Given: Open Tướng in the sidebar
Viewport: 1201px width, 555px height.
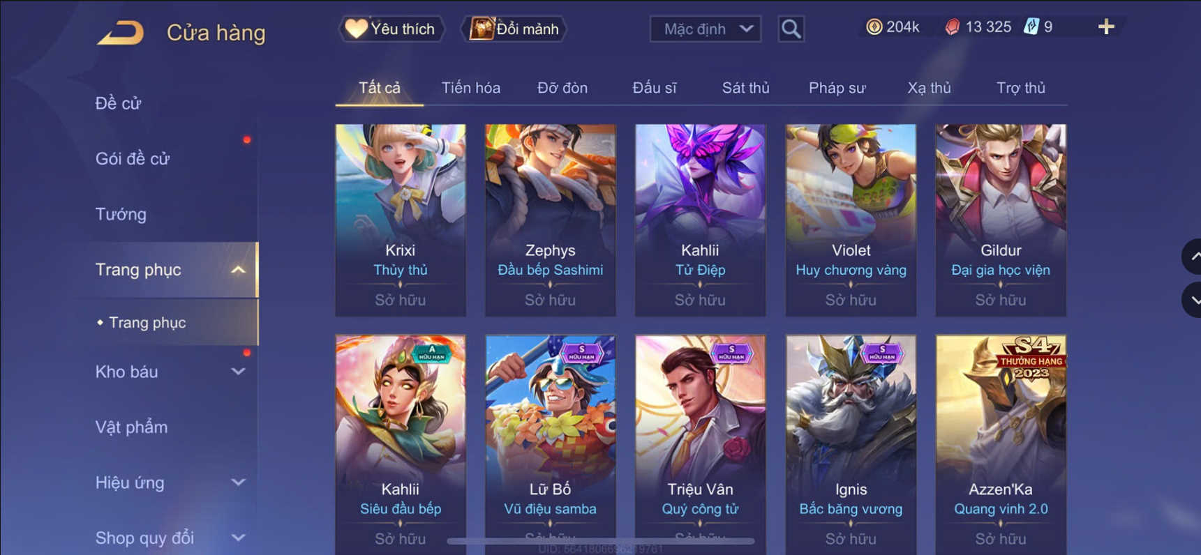Looking at the screenshot, I should [x=121, y=214].
